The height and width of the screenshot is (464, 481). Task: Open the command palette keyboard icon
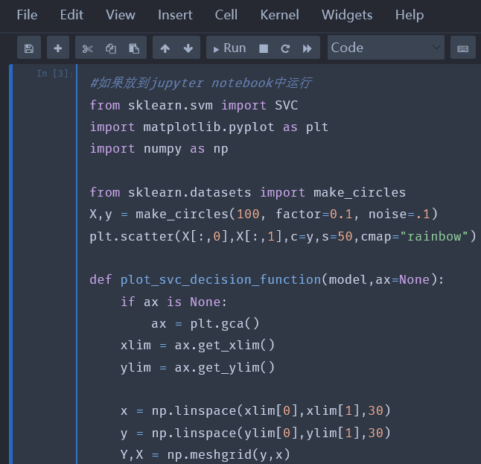462,48
